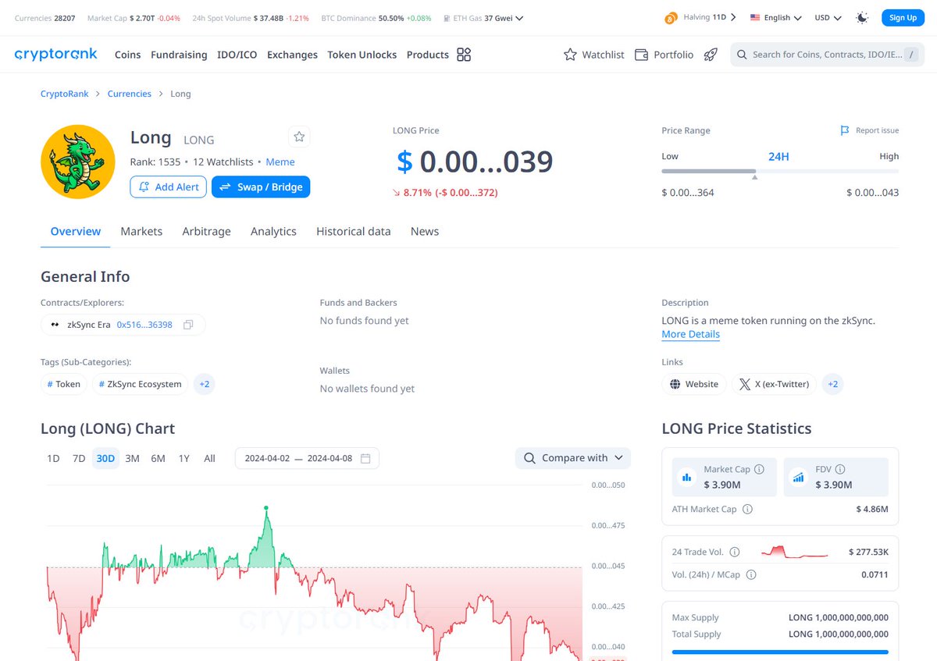Click the 24H price range slider

780,171
